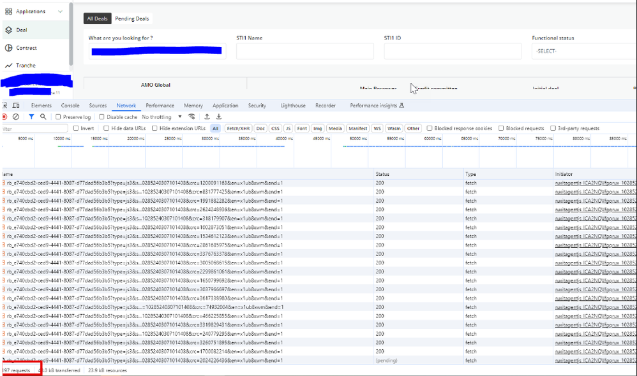This screenshot has height=376, width=637.
Task: Switch to the Console tab in DevTools
Action: point(70,106)
